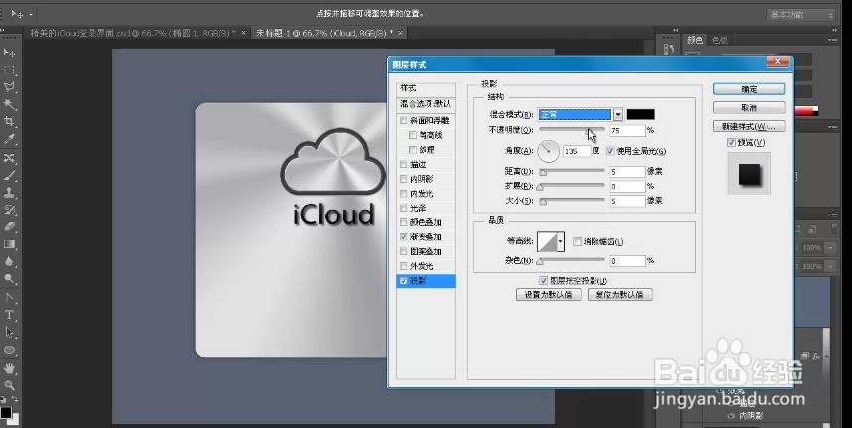Toggle visibility of 内阴影 effect in Layers panel
Viewport: 852px width, 428px height.
(731, 416)
